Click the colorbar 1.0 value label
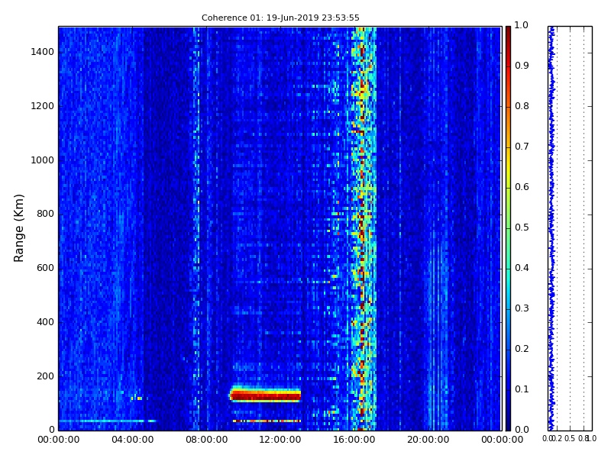This screenshot has width=611, height=458. (x=522, y=25)
